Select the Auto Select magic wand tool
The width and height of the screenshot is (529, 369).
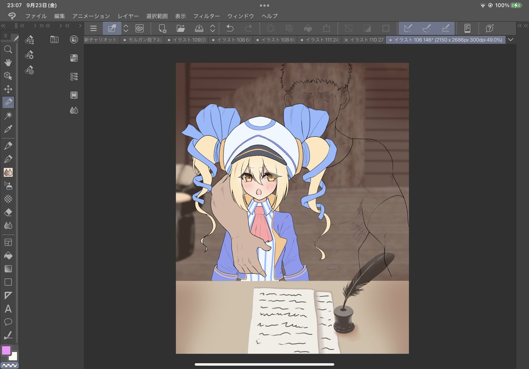(x=8, y=115)
